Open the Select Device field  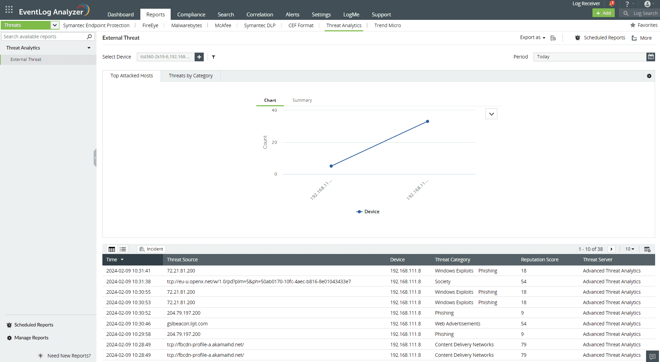166,57
